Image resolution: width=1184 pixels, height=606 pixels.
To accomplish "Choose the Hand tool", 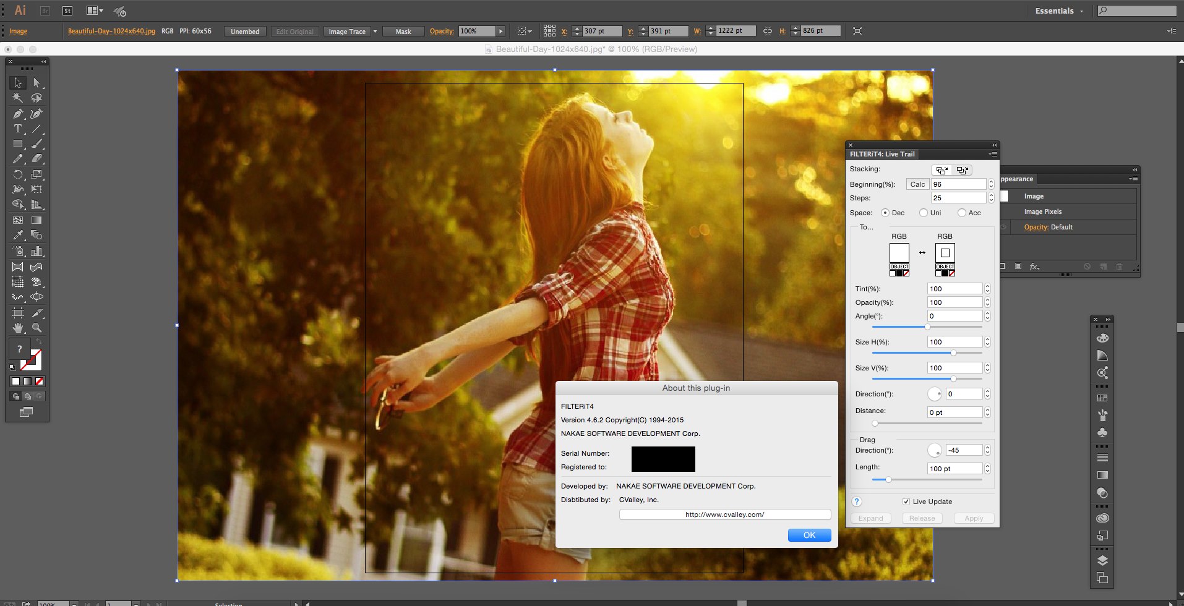I will [17, 328].
